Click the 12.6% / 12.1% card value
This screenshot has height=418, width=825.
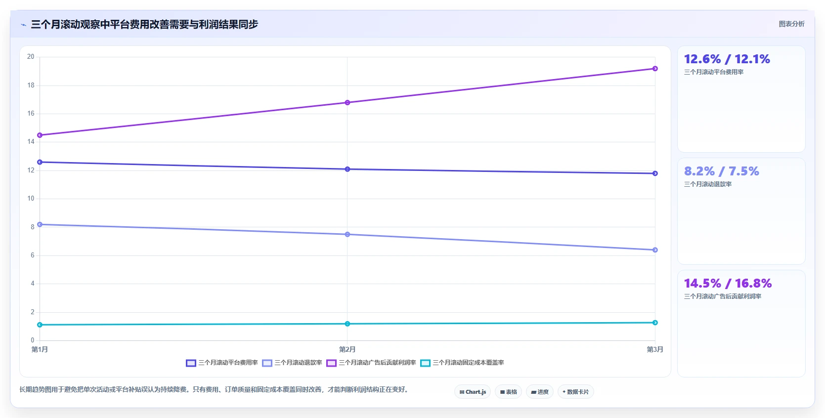coord(727,59)
